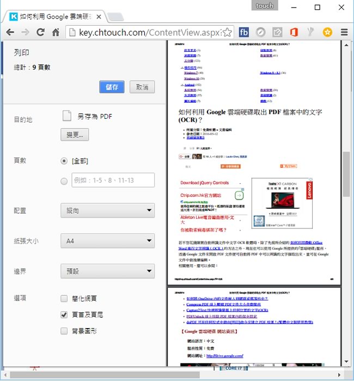Uncheck the 頁首及頁尾 checkbox
Image resolution: width=354 pixels, height=381 pixels.
point(64,315)
